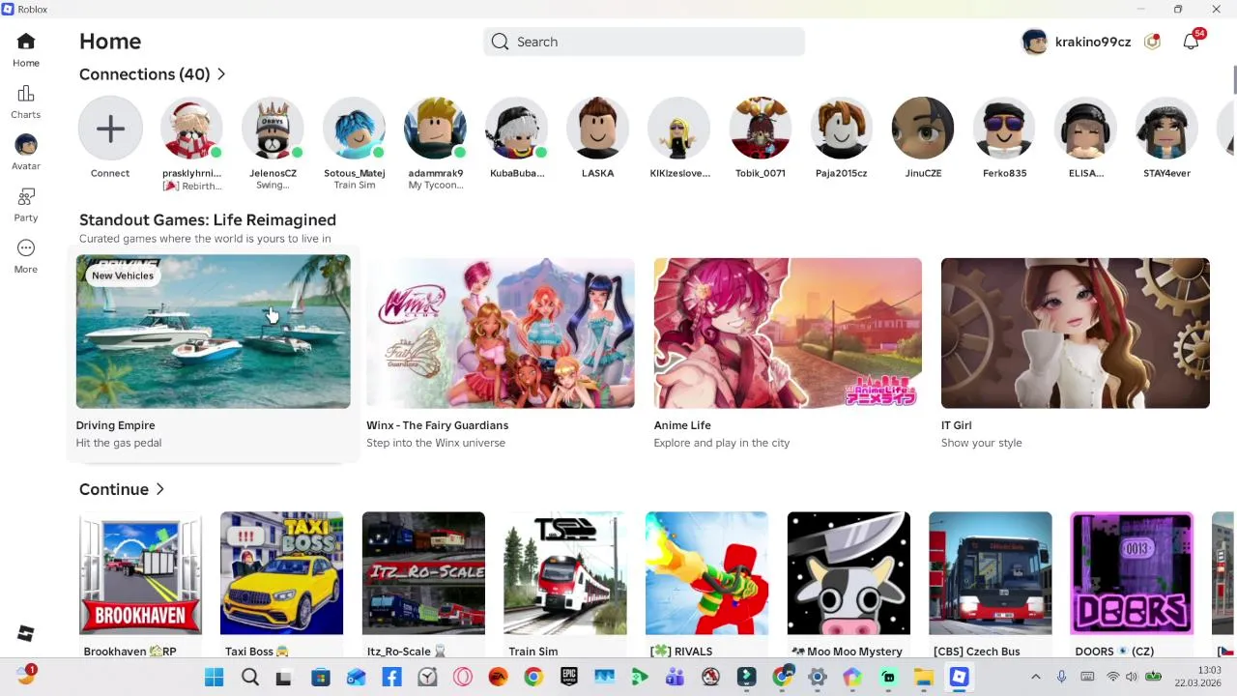The image size is (1237, 696).
Task: Open the JelenosCZ connection avatar
Action: [x=273, y=128]
